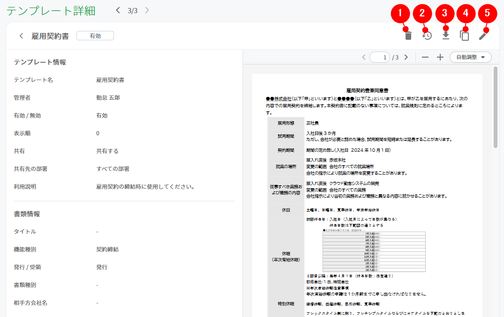Click the すべての部署 value

[113, 169]
